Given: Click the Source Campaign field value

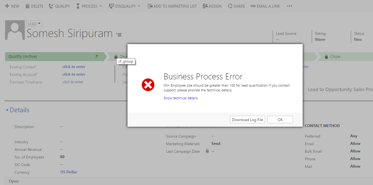Looking at the screenshot, I should point(213,136).
